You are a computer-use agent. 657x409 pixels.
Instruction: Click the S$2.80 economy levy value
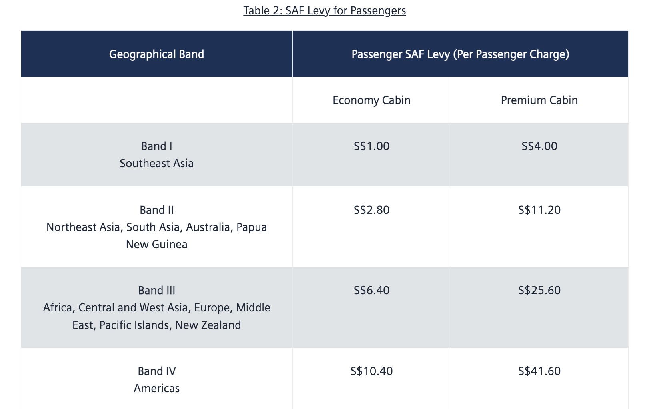371,210
